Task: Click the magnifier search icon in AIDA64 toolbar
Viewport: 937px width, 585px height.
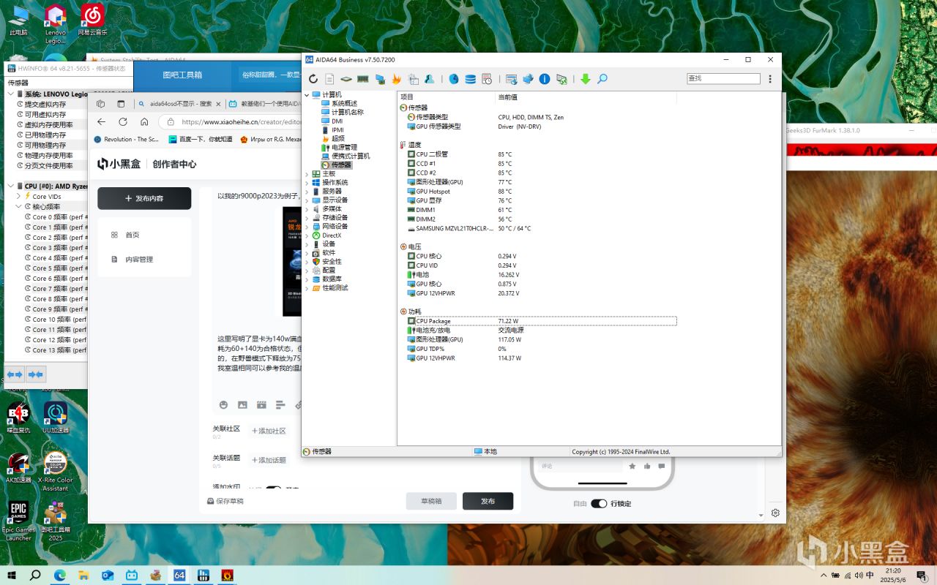Action: (602, 79)
